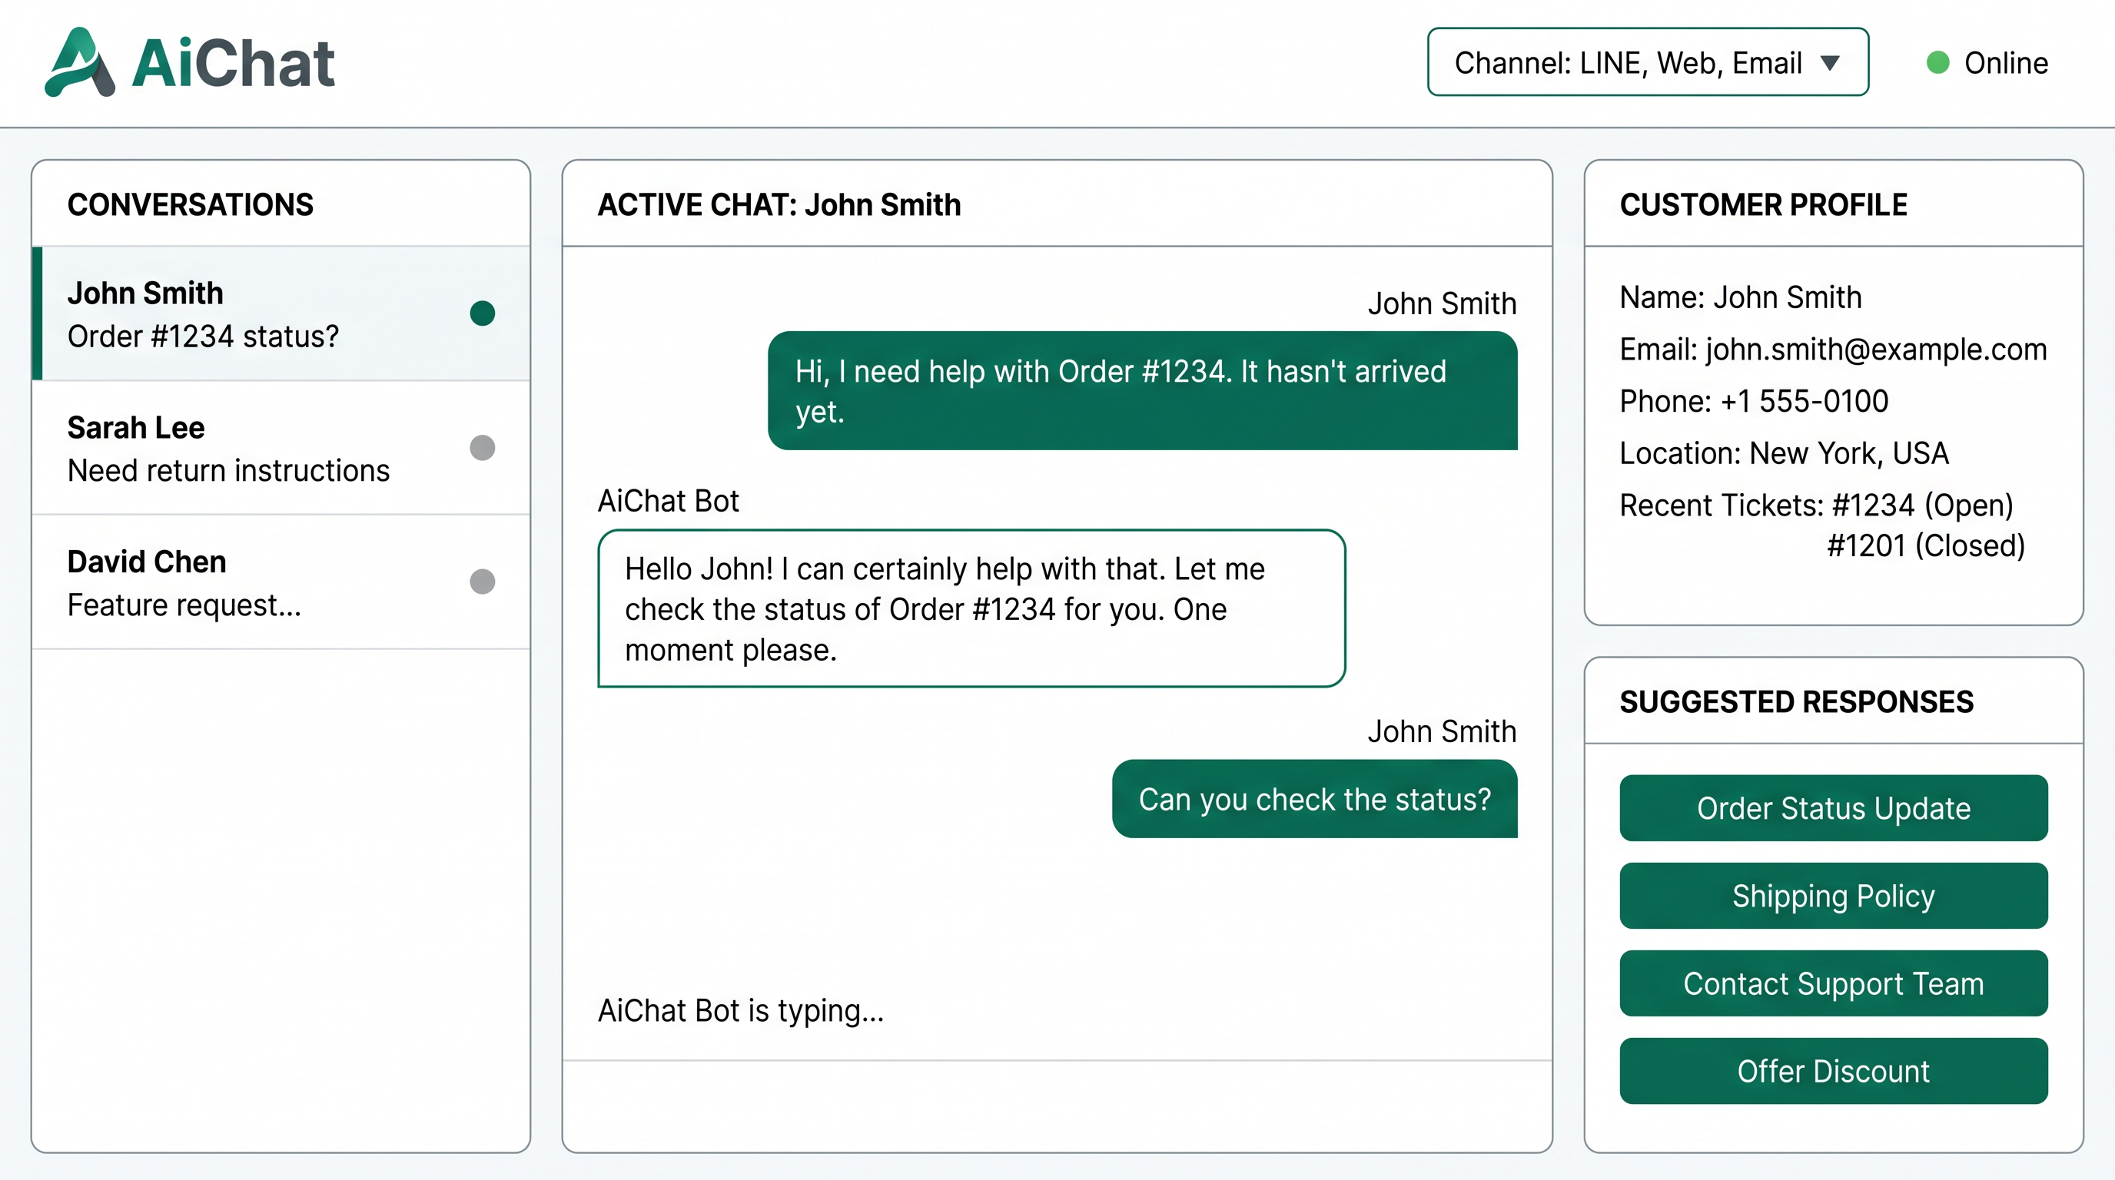The image size is (2115, 1180).
Task: Select the Sarah Lee conversation
Action: 246,448
